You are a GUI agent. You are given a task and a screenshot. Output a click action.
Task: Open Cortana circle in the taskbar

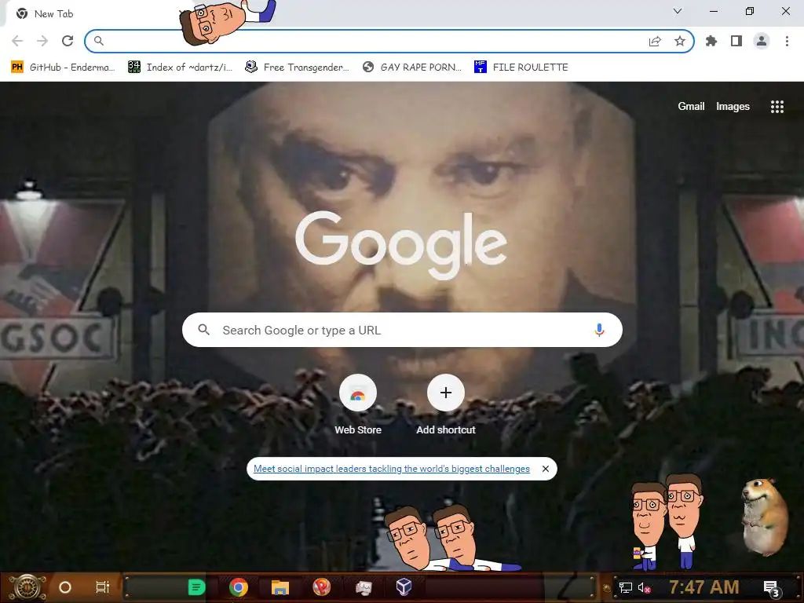tap(65, 587)
